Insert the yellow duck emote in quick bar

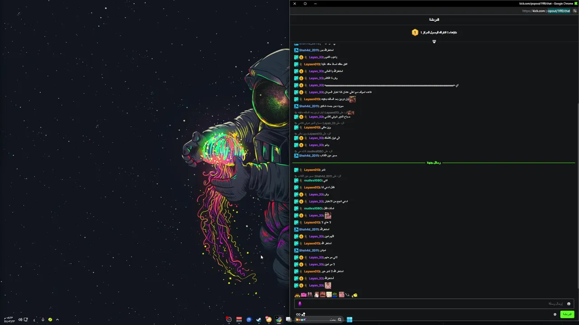[x=355, y=295]
